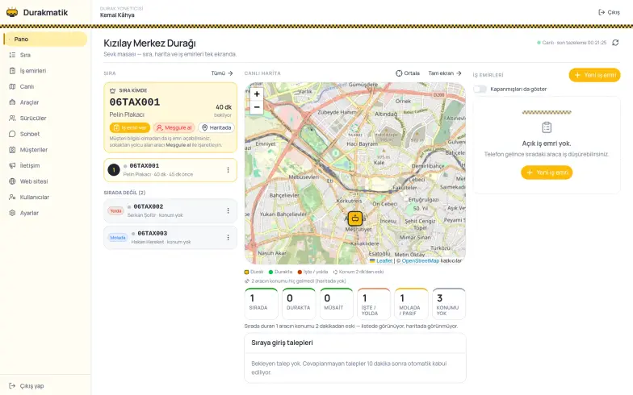
Task: Click the Kullanıcılar person icon
Action: click(12, 197)
